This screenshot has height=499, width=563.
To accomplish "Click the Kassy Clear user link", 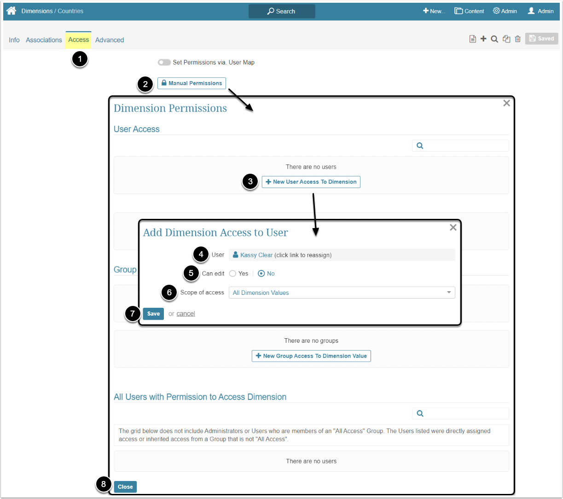I will pyautogui.click(x=256, y=255).
